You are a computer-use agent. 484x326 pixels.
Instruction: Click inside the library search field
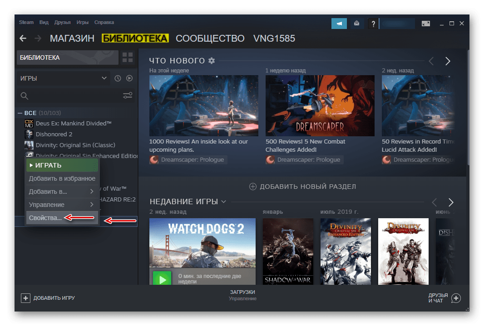[76, 96]
